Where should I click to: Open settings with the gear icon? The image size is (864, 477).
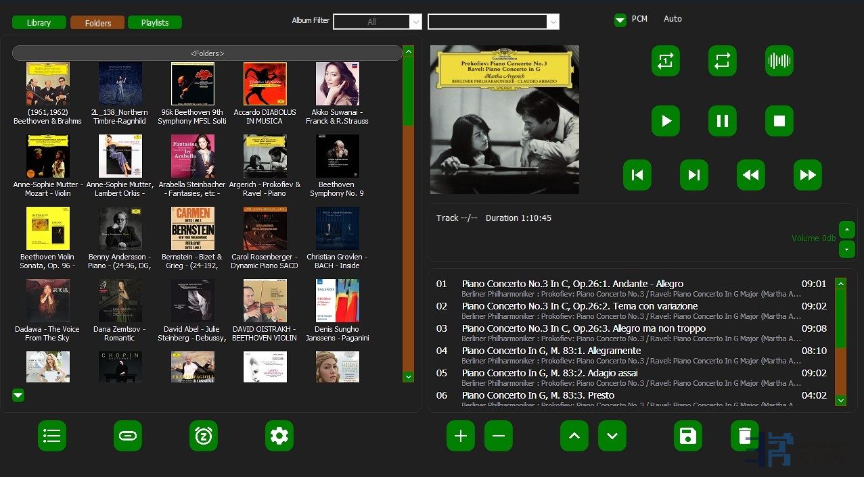click(279, 436)
